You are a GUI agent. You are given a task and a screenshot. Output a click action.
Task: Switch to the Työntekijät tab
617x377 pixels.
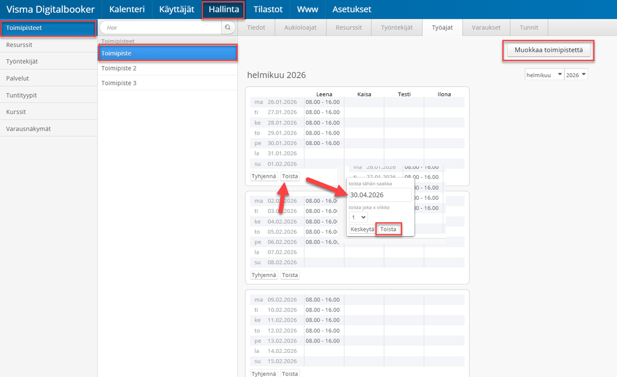click(397, 28)
